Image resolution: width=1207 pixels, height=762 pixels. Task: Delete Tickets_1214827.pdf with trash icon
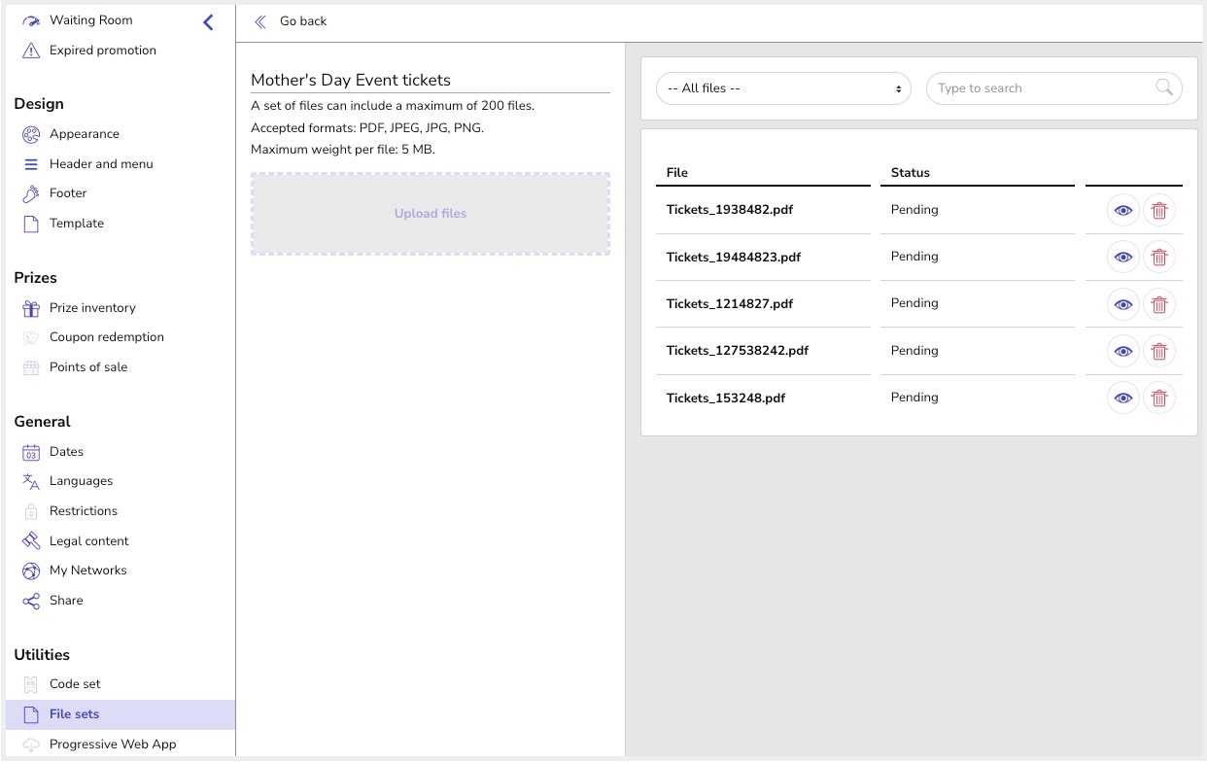point(1159,304)
